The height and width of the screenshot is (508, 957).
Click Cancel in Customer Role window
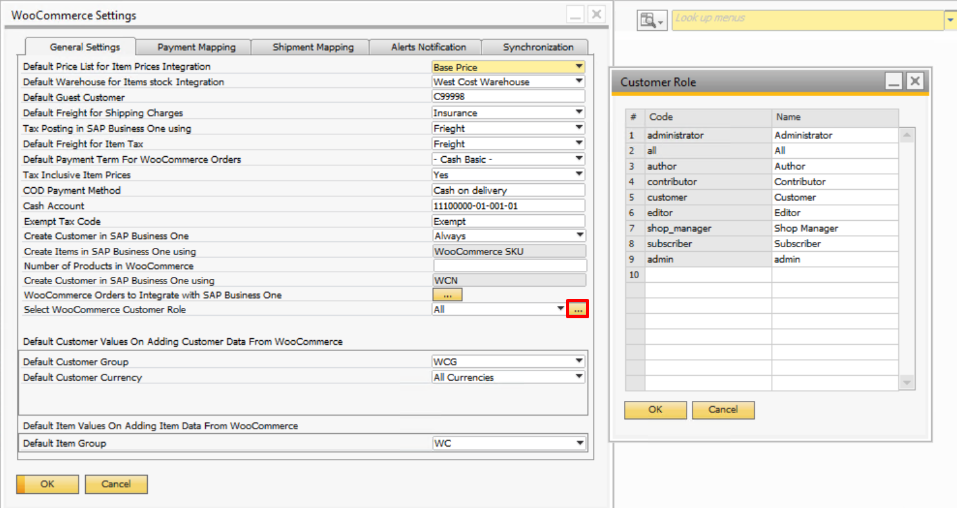[723, 410]
